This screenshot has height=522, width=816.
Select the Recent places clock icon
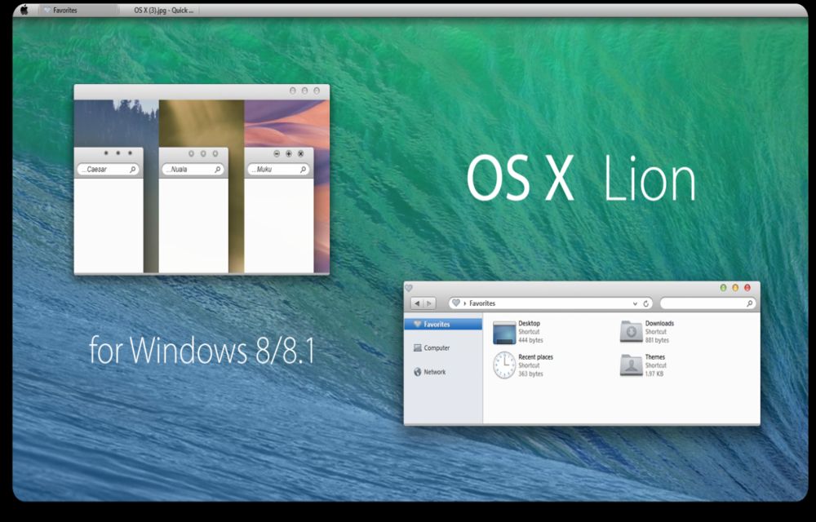pyautogui.click(x=503, y=365)
